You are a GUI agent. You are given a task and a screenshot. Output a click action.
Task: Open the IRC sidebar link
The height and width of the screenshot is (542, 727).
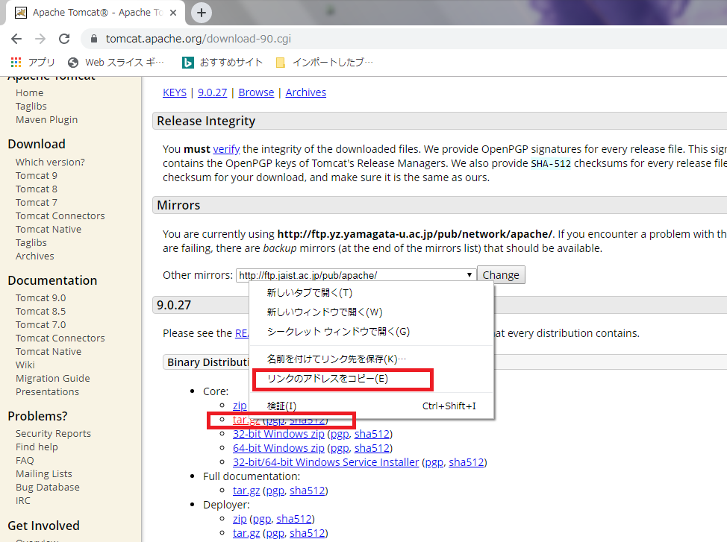pos(22,501)
